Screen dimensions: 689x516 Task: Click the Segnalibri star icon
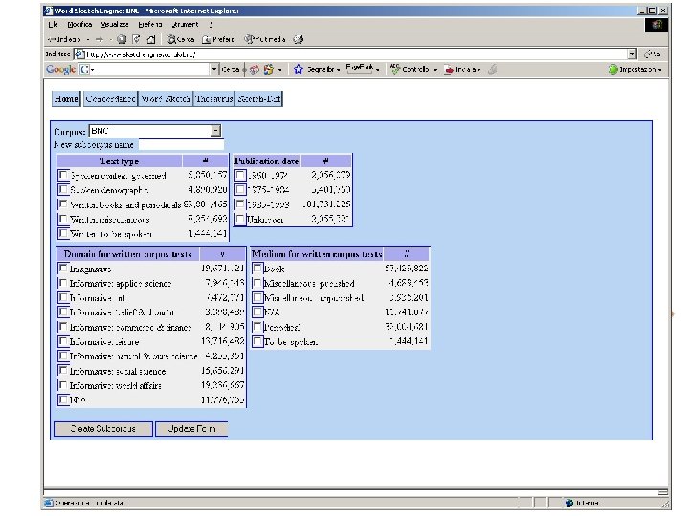coord(299,70)
